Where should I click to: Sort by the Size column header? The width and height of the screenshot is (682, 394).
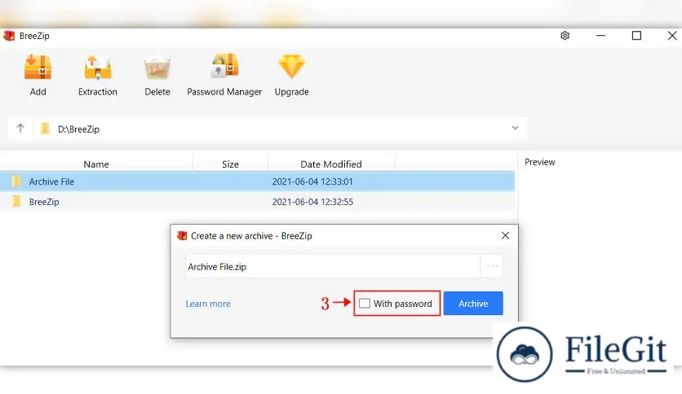click(x=230, y=164)
